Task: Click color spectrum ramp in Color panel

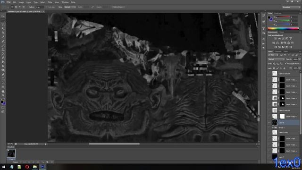Action: (x=283, y=28)
